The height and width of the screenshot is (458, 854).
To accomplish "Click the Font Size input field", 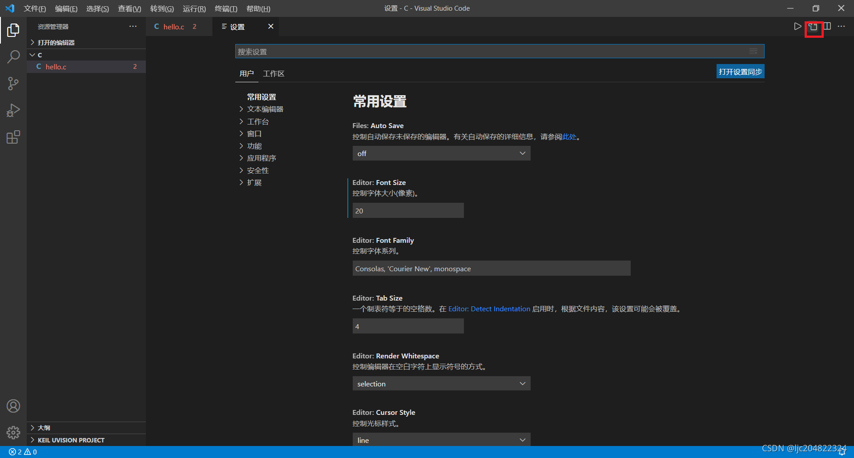I will pyautogui.click(x=408, y=210).
